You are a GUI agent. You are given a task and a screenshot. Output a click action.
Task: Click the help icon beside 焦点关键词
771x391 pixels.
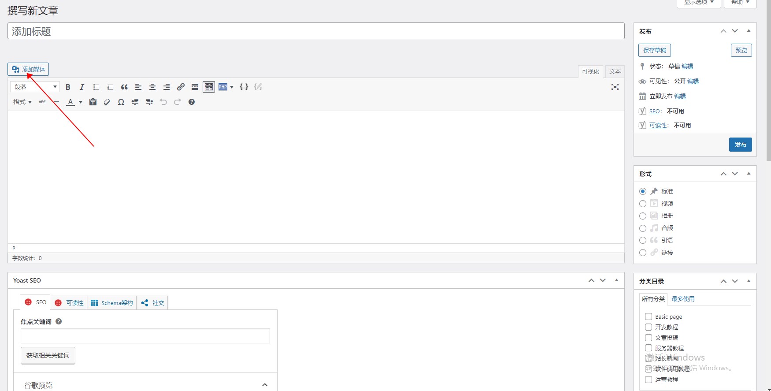point(59,321)
